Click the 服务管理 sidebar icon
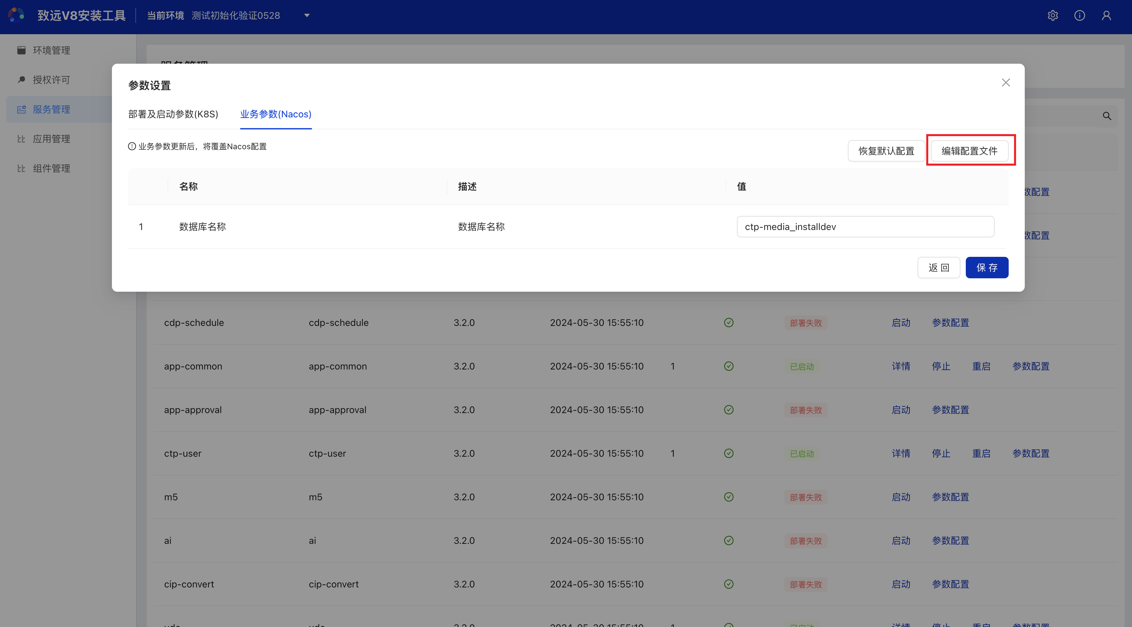Image resolution: width=1132 pixels, height=627 pixels. (21, 109)
